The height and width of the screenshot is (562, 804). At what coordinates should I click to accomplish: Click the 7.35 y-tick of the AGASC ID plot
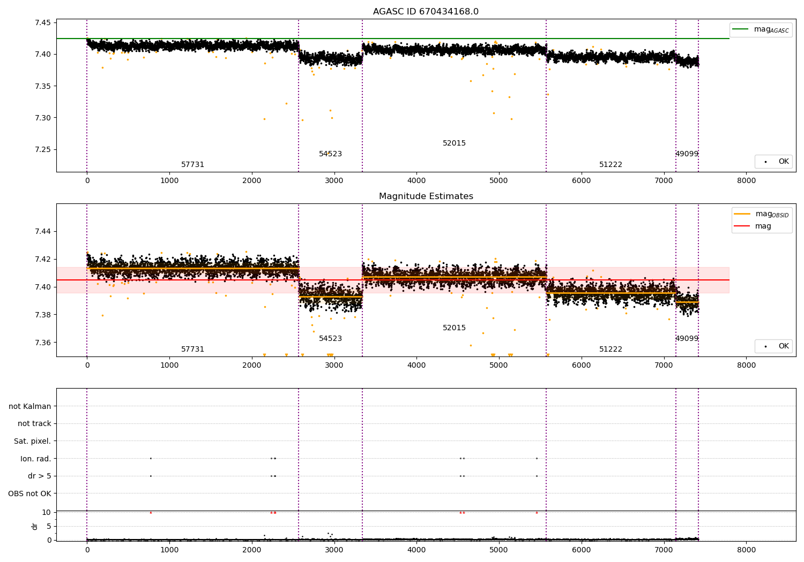click(43, 86)
